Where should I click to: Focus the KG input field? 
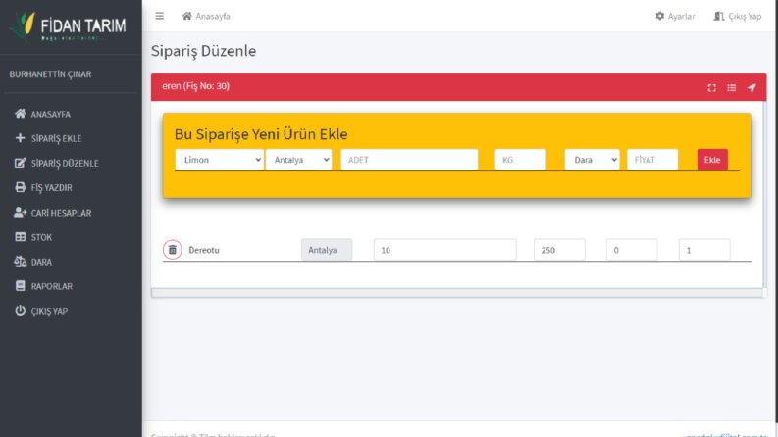(520, 160)
